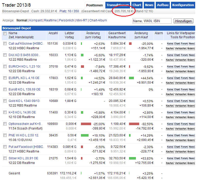
Task: Click Ändern for K+S KO L position
Action: pos(191,117)
